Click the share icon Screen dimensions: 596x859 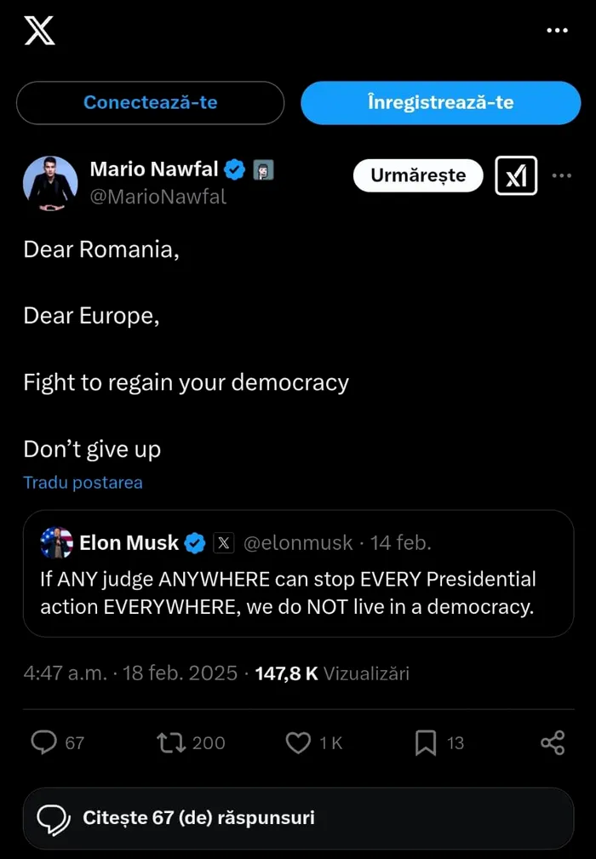[x=553, y=742]
